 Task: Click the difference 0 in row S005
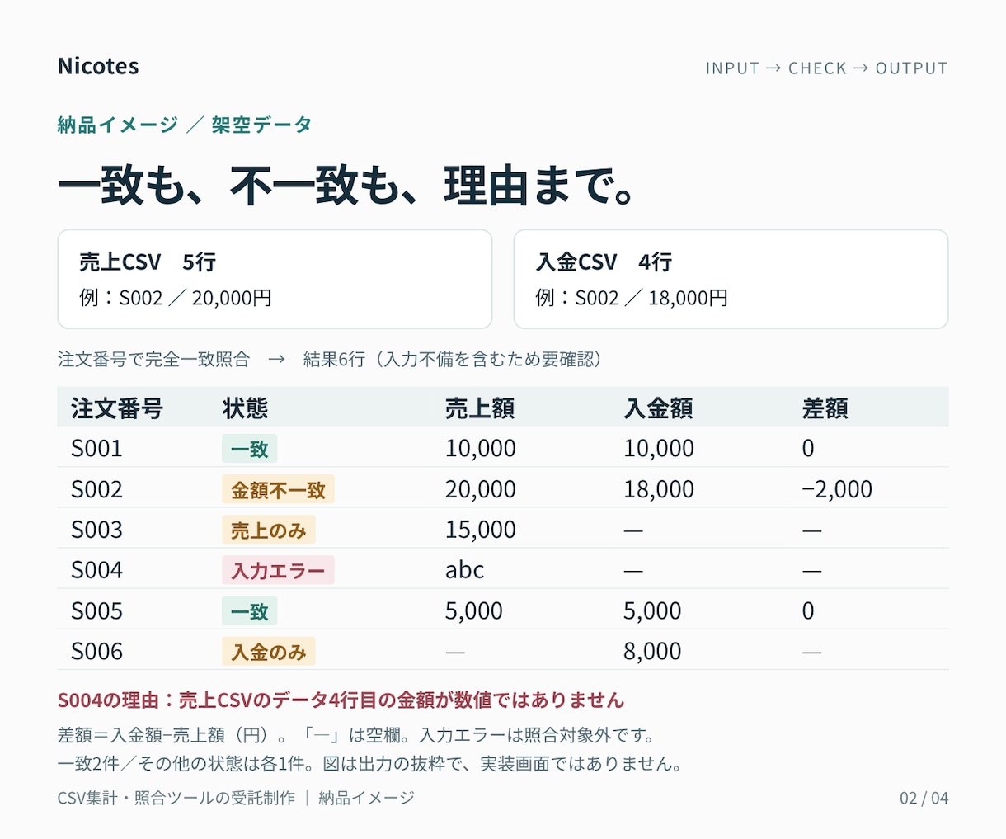(x=808, y=611)
